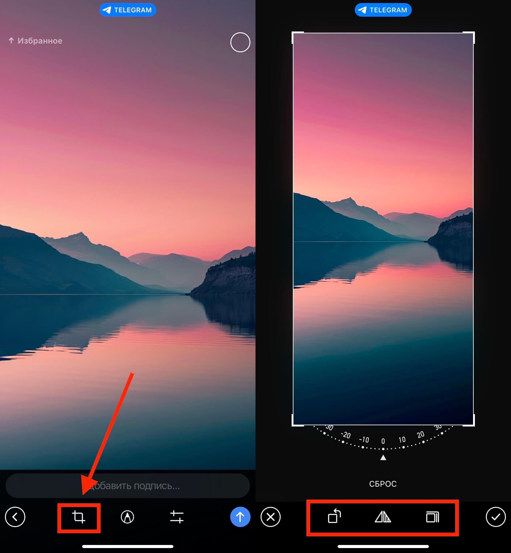
Task: Open the crop tool in left editor
Action: (x=79, y=517)
